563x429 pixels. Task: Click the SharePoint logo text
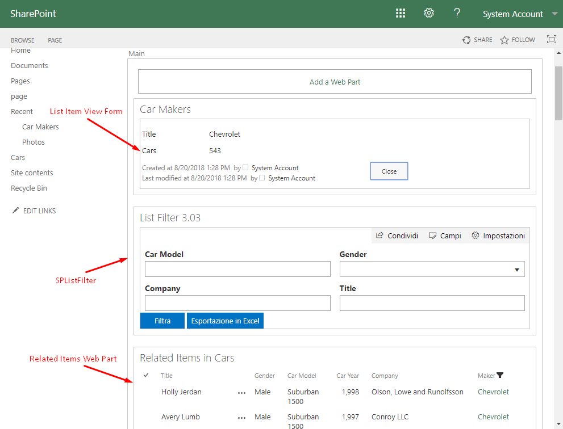coord(33,14)
